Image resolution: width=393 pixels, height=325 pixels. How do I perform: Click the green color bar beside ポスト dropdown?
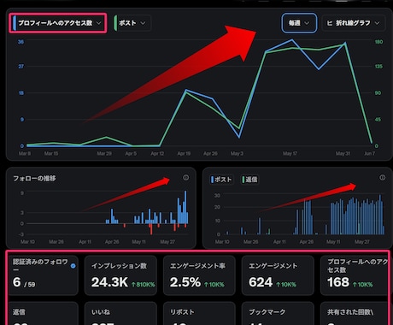click(115, 23)
